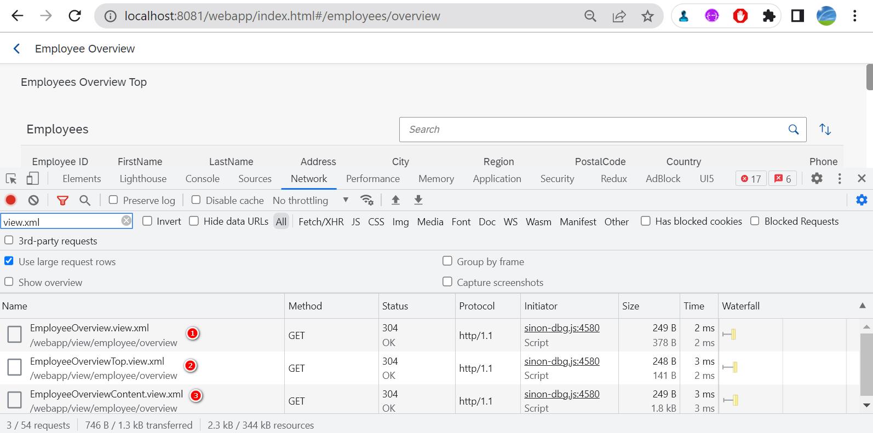873x433 pixels.
Task: Open DevTools customize three-dot menu
Action: click(x=840, y=178)
